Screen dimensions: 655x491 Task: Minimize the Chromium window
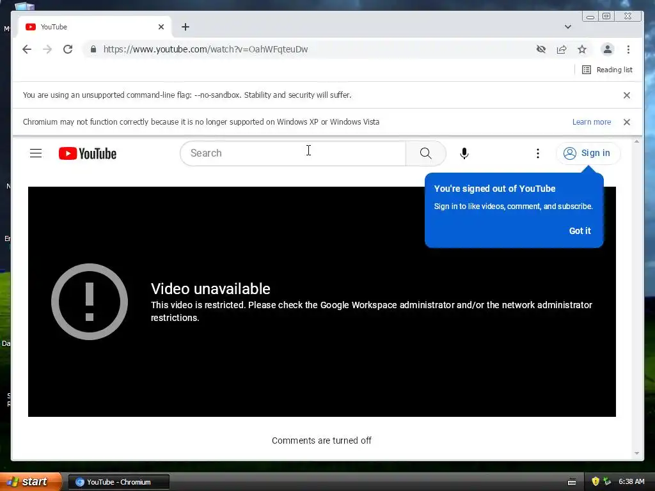click(590, 17)
